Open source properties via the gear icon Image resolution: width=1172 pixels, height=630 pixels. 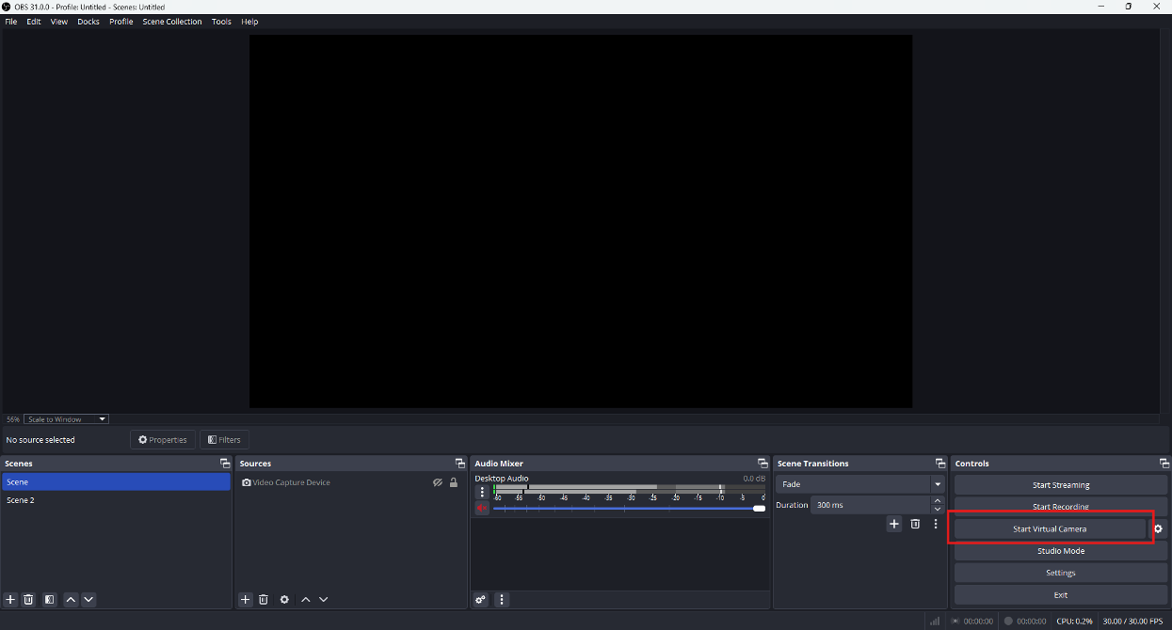[x=284, y=599]
